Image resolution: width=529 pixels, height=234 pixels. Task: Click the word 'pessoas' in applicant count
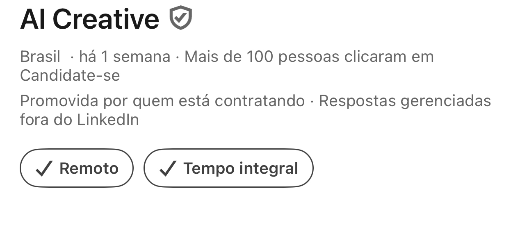pyautogui.click(x=309, y=57)
